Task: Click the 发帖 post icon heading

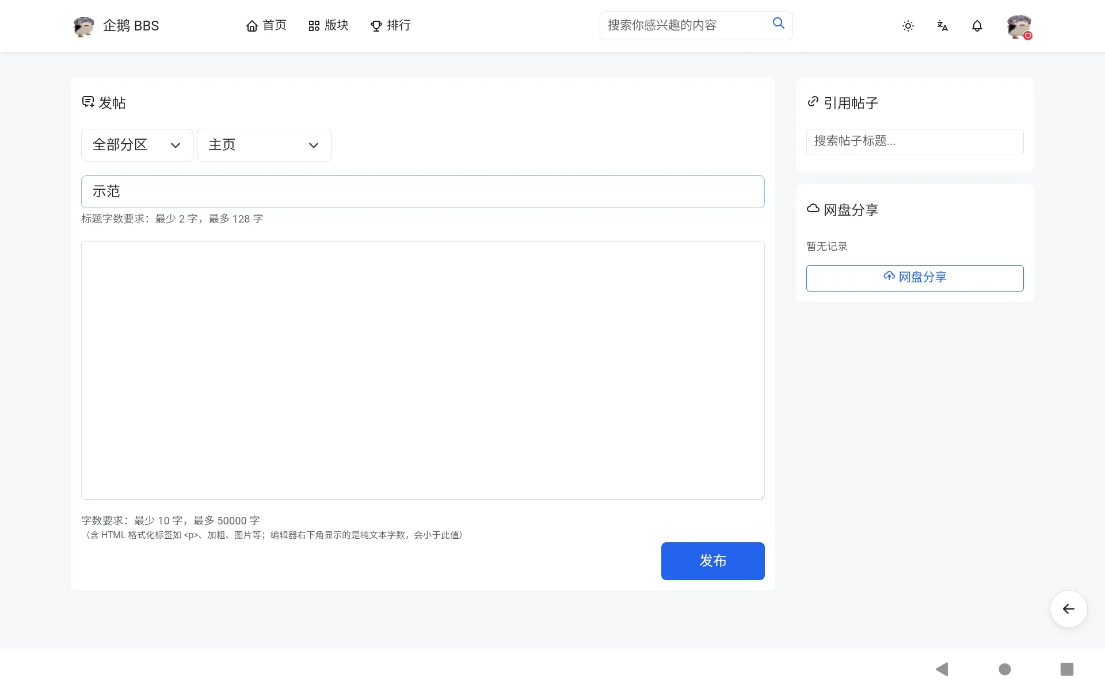Action: coord(104,103)
